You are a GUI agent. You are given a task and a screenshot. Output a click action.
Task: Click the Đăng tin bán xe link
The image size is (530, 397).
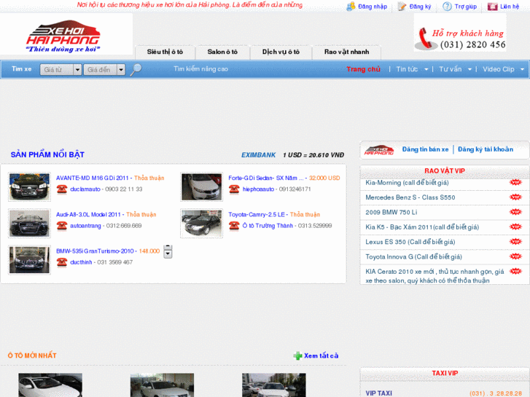click(425, 149)
